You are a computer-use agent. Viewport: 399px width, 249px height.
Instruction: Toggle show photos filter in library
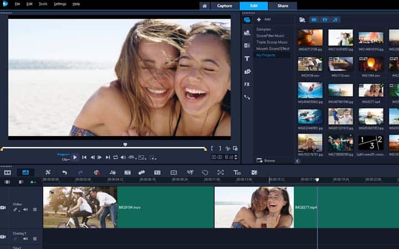pos(325,19)
